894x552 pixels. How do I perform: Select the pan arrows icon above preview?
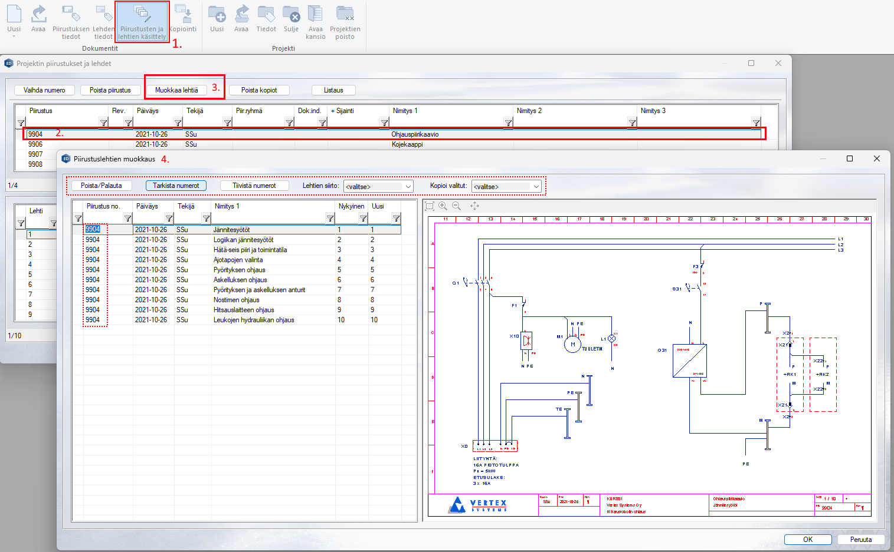pyautogui.click(x=474, y=206)
